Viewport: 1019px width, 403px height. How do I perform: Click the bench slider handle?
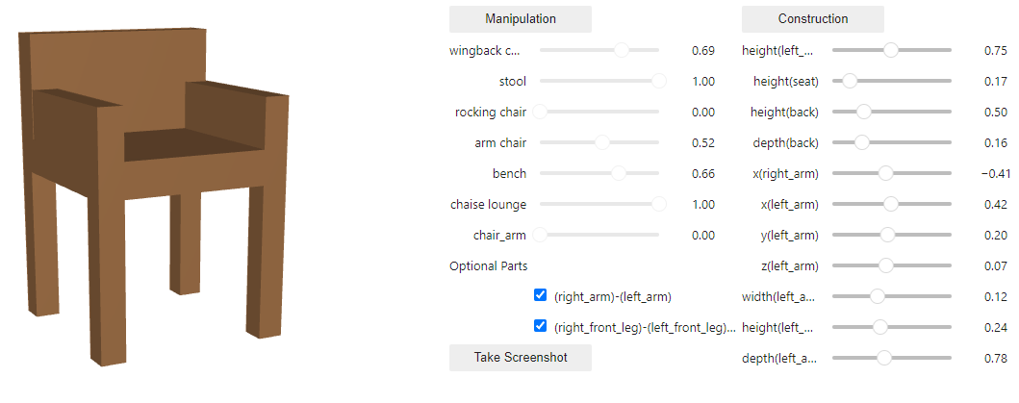coord(619,173)
